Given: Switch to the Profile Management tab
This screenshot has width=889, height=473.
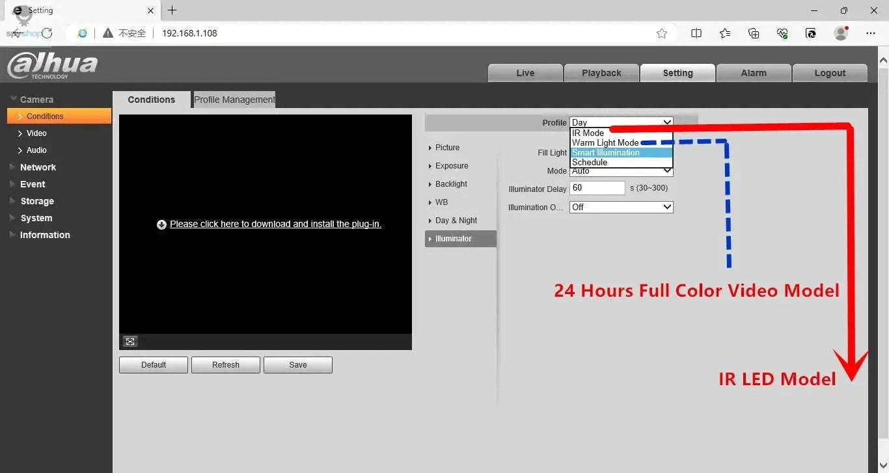Looking at the screenshot, I should click(x=234, y=100).
